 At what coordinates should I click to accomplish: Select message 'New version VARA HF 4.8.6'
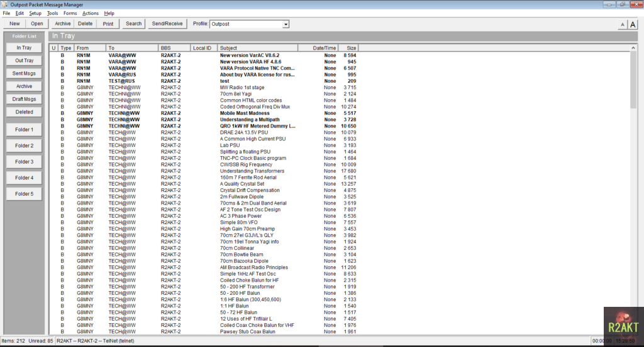coord(204,62)
